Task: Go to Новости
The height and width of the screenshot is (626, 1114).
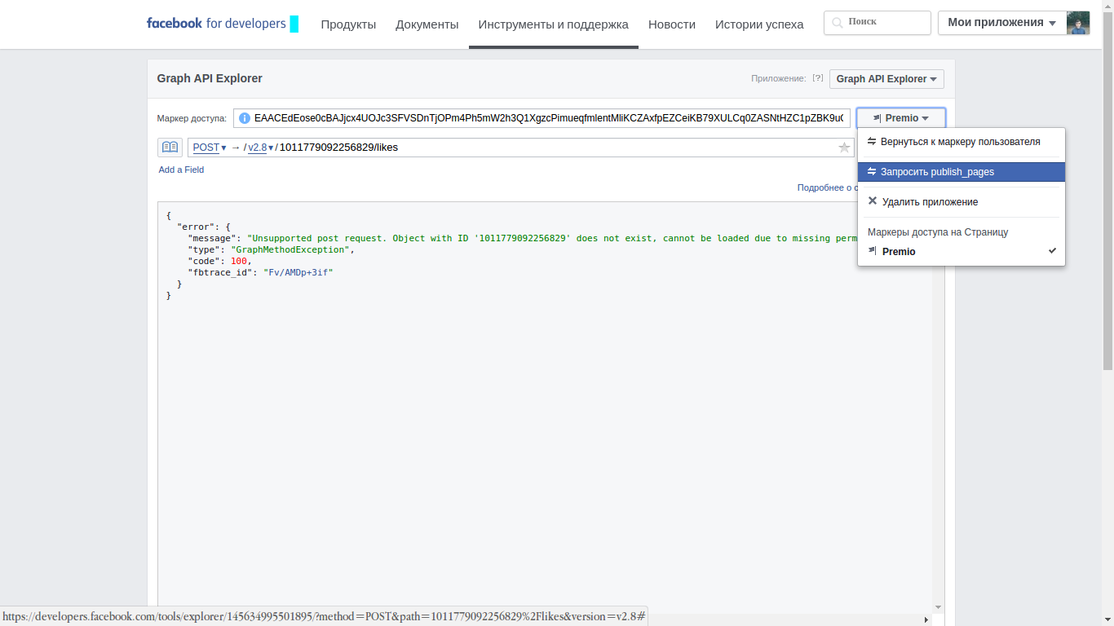Action: tap(672, 24)
